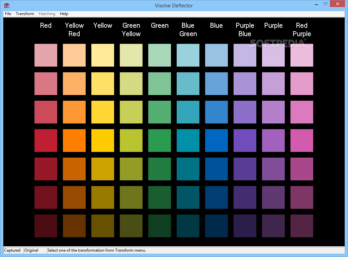Click the Green Yellow column header
The image size is (348, 257).
[131, 29]
